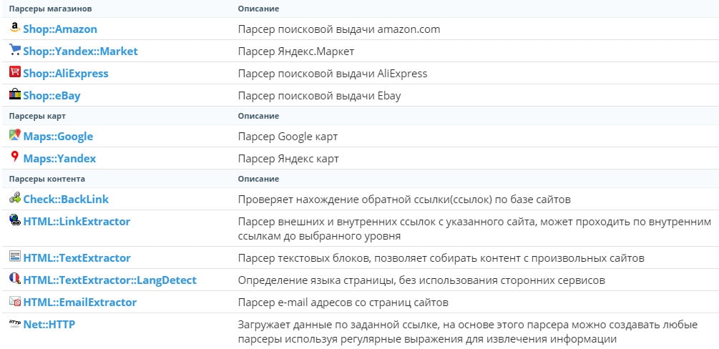Open the Shop::AliExpress link

coord(66,74)
